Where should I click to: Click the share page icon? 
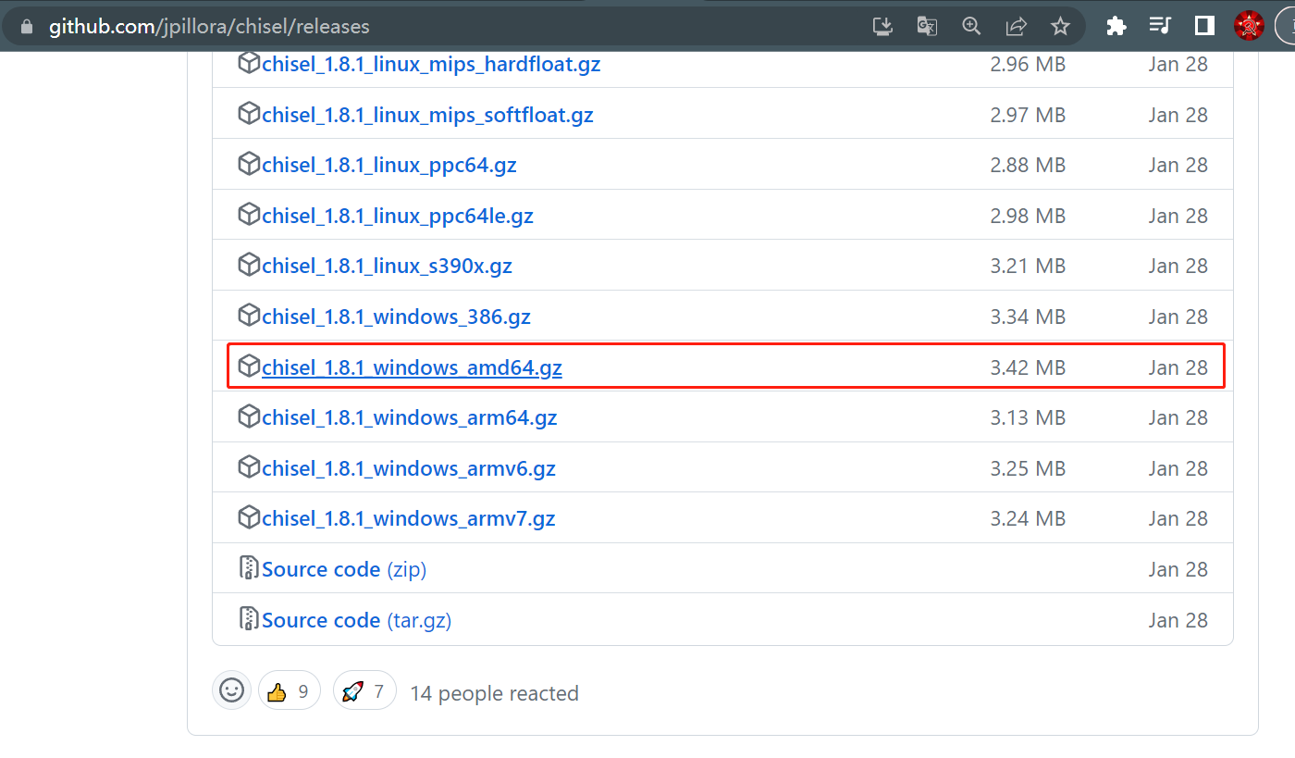(x=1016, y=26)
